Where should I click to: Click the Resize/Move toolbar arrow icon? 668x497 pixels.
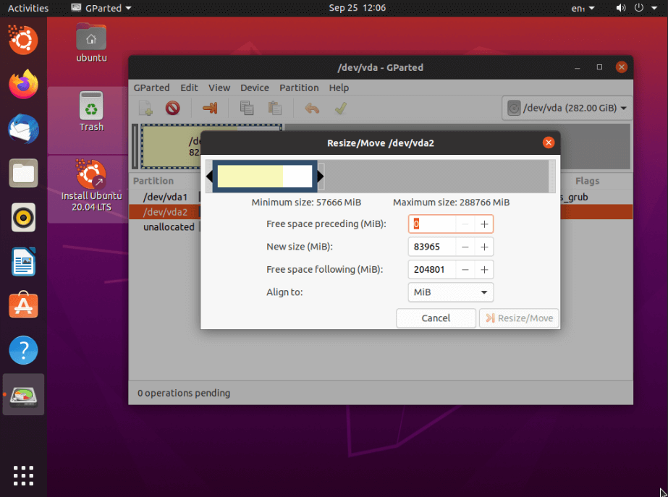tap(210, 109)
